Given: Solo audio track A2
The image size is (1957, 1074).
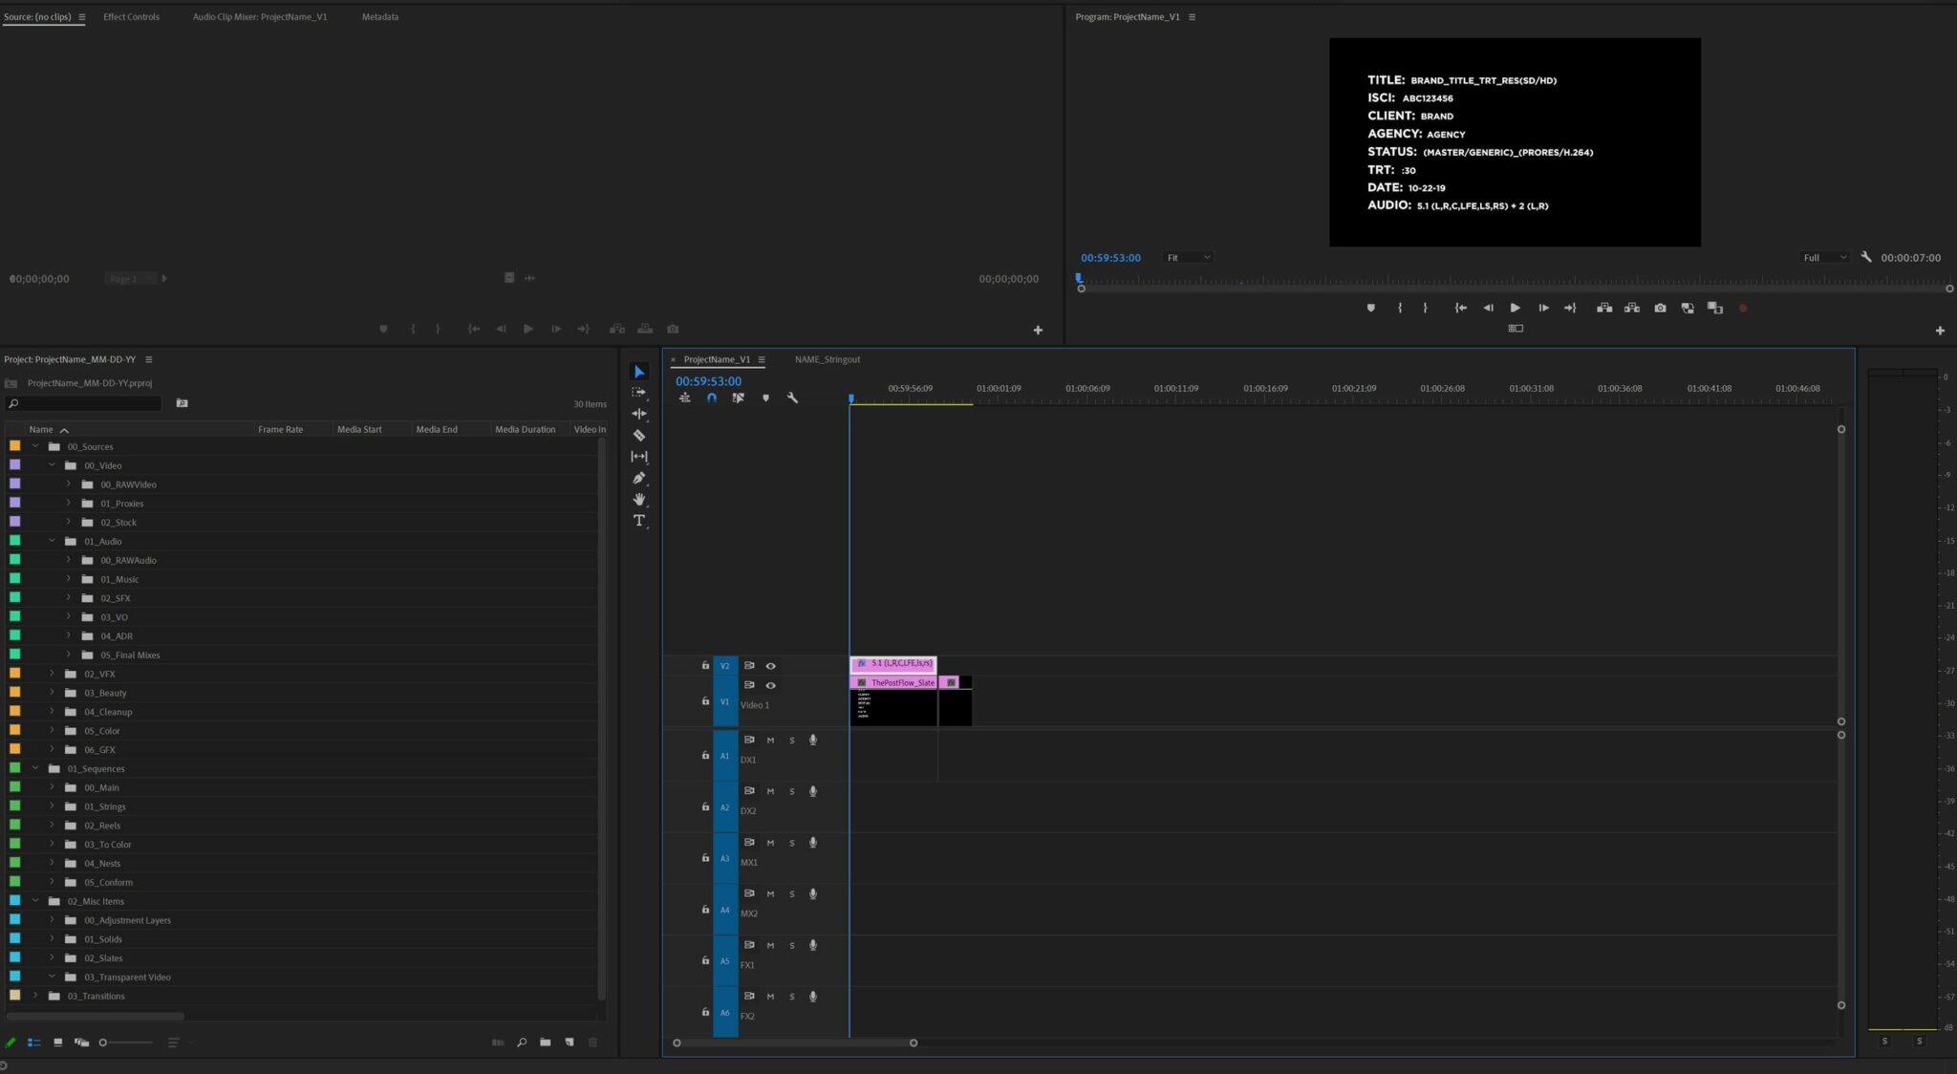Looking at the screenshot, I should 792,790.
